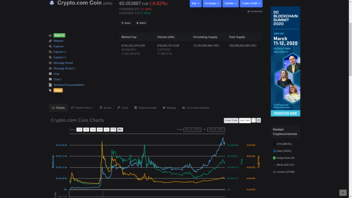Set chart zoom to 7d

coord(86,130)
